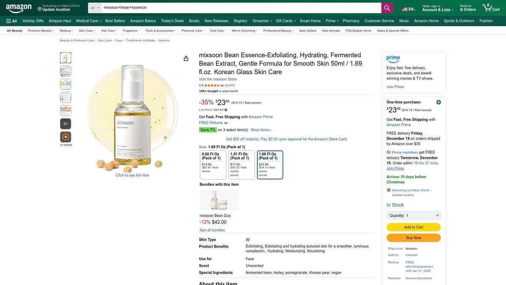
Task: Click the Amazon logo
Action: [18, 7]
